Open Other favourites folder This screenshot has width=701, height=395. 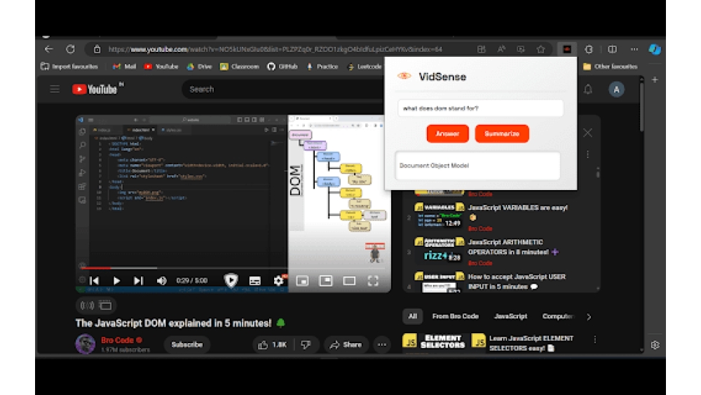coord(611,67)
